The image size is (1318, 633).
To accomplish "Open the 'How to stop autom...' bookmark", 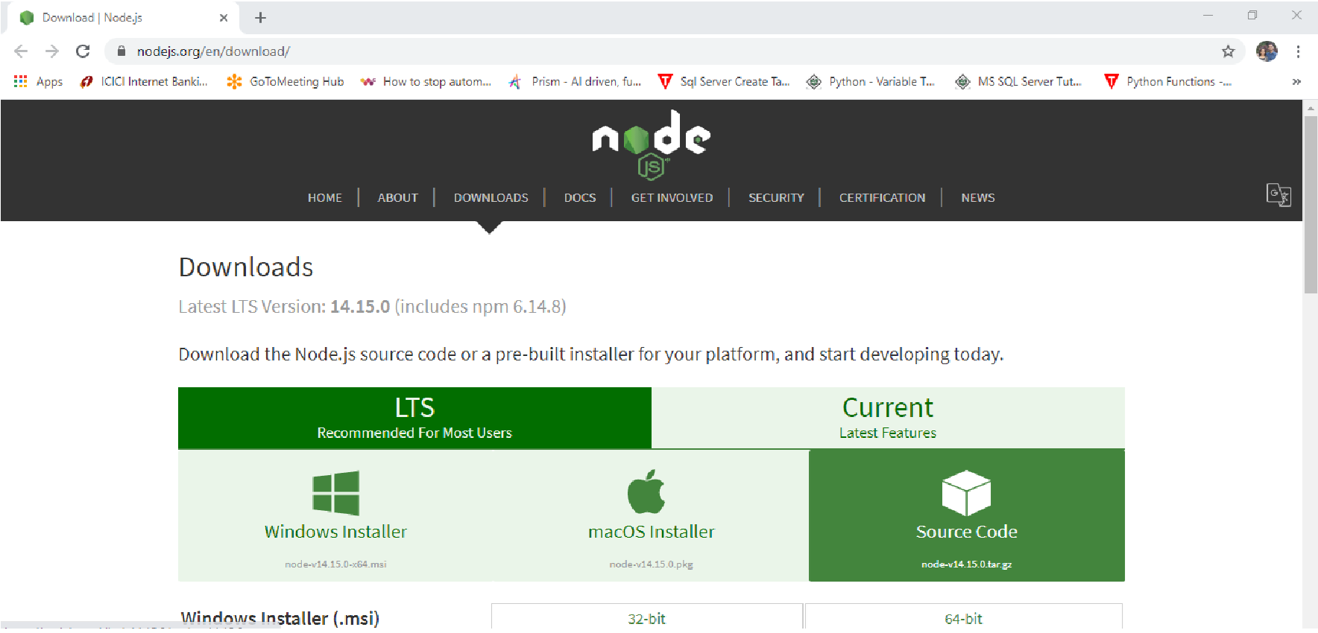I will point(426,82).
